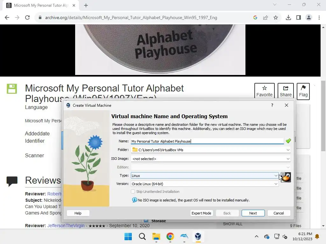Screen dimensions: 326x244
Task: Open the tab search chevron
Action: tap(275, 4)
